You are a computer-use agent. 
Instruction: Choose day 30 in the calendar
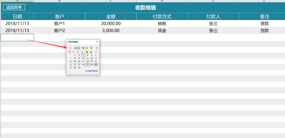79,68
